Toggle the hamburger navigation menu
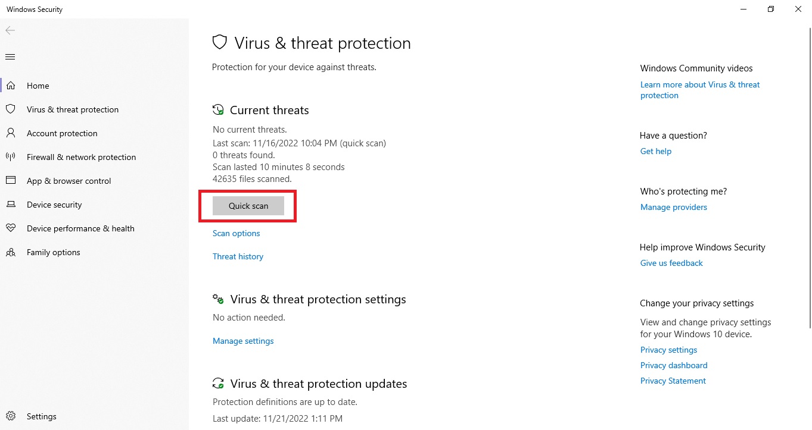This screenshot has width=812, height=430. click(x=10, y=57)
